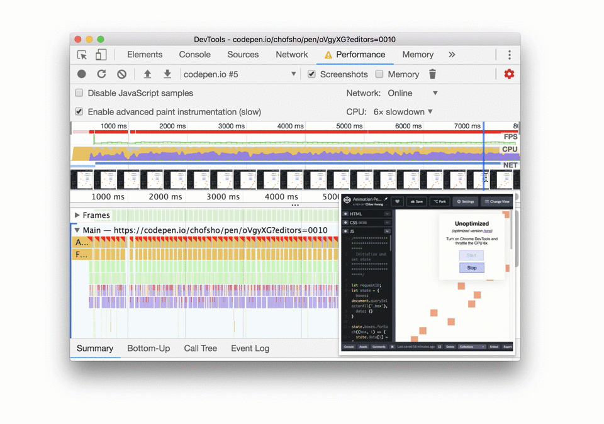This screenshot has height=424, width=604.
Task: Start recording with the record button
Action: pos(82,74)
